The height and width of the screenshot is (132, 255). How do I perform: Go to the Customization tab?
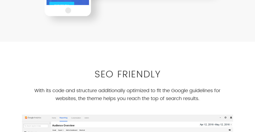(x=76, y=118)
